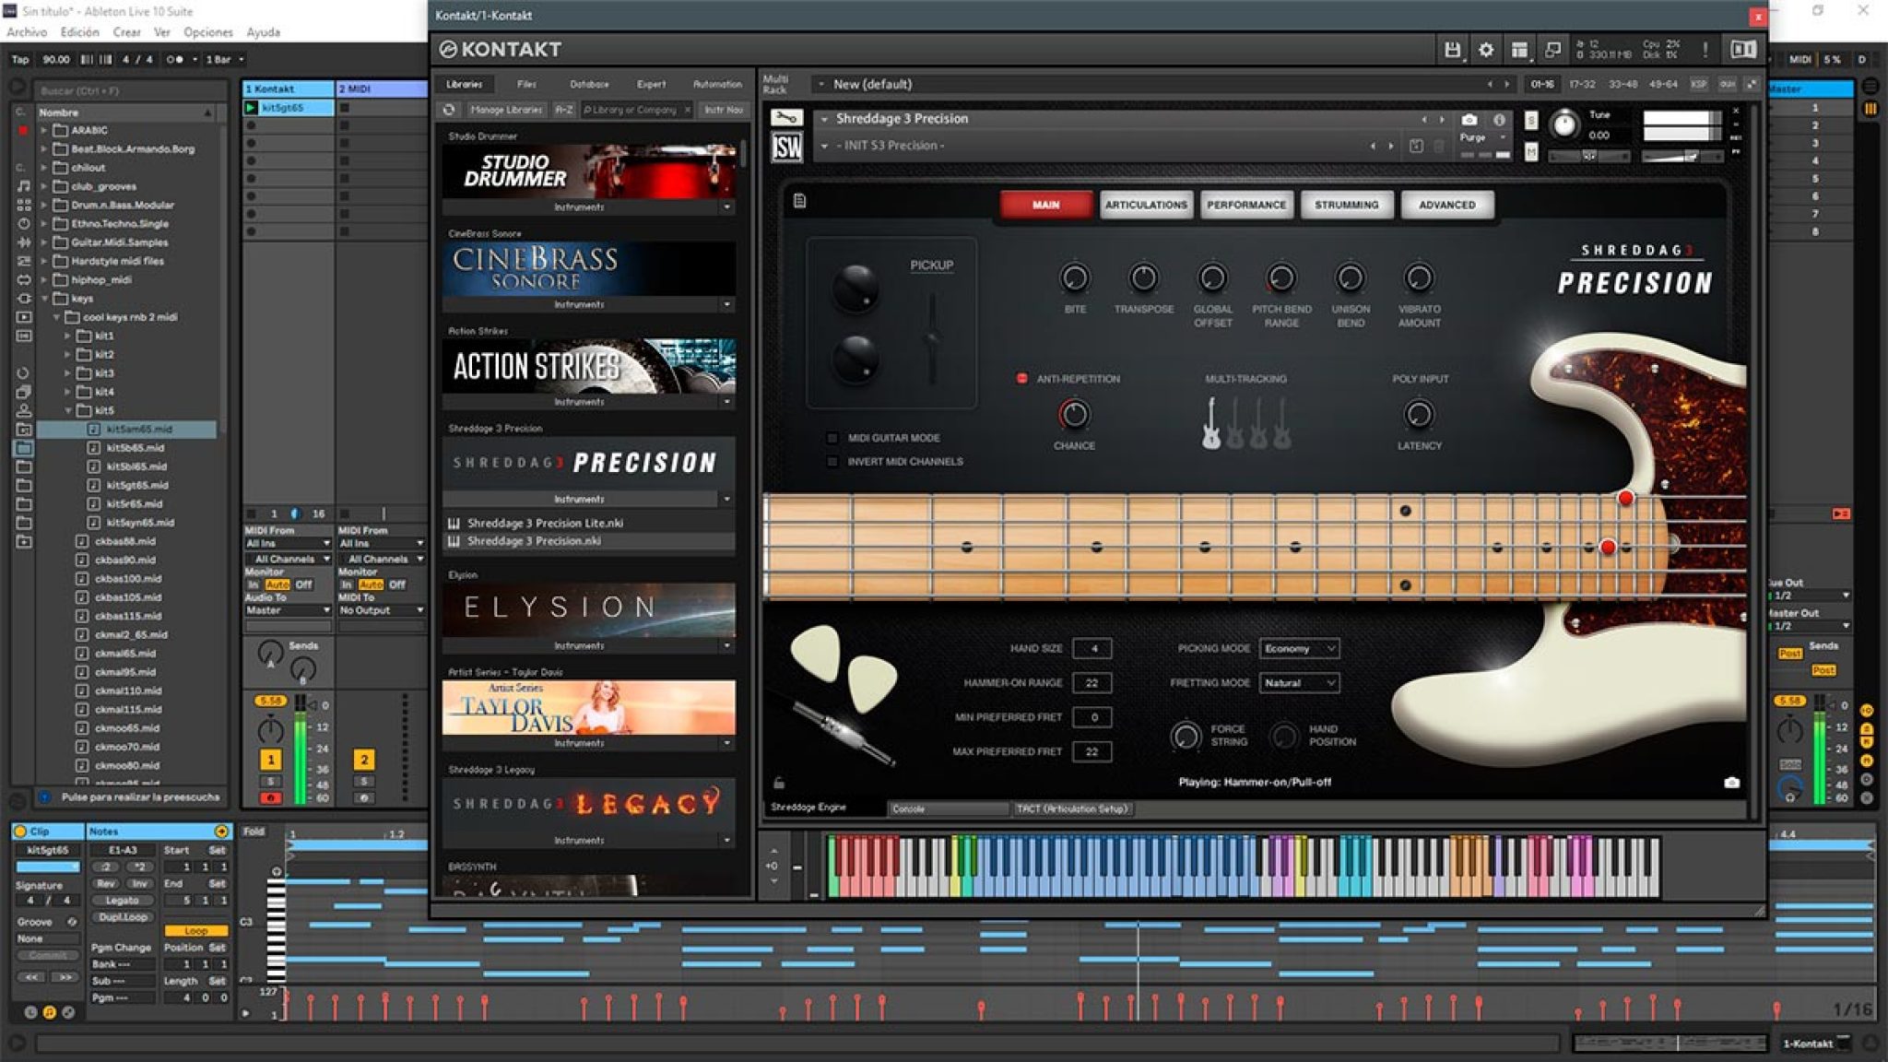1888x1062 pixels.
Task: Open the Fretting Mode Natural dropdown
Action: [1299, 683]
